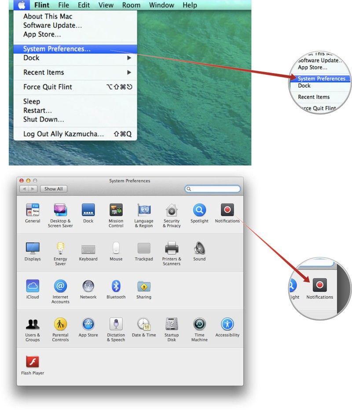352x410 pixels.
Task: Open Parental Controls pane
Action: coord(60,325)
